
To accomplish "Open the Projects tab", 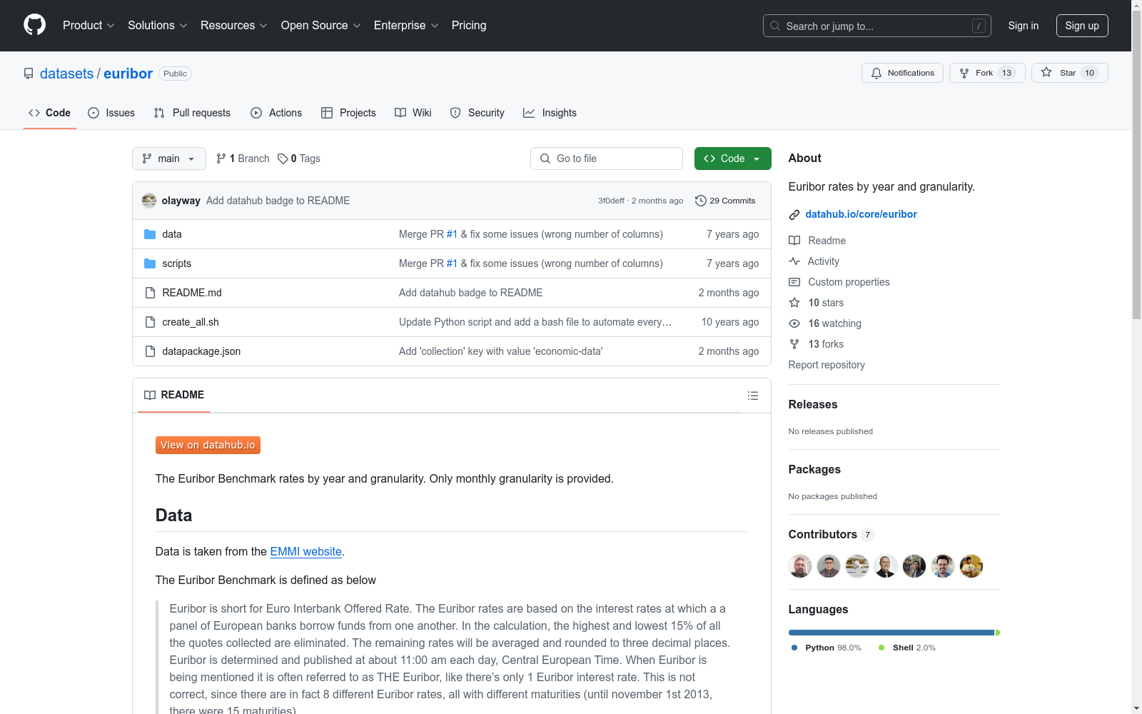I will click(x=348, y=113).
